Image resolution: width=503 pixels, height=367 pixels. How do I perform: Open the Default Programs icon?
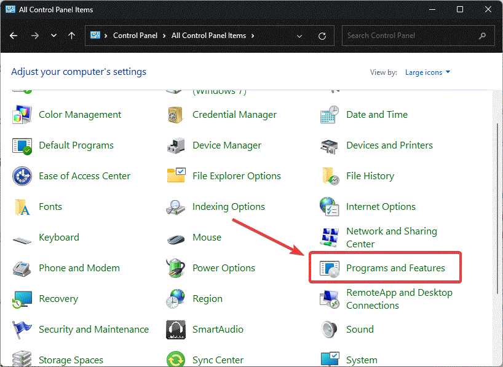pos(22,145)
